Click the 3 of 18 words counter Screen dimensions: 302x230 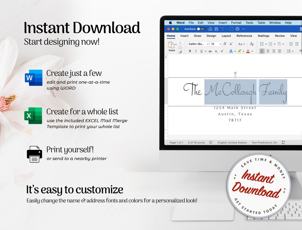[x=196, y=143]
